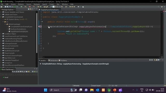Select the ProducerConsumerProject project
This screenshot has width=166, height=93.
13,56
